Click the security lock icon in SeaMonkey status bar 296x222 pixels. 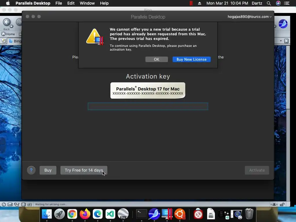coord(282,204)
